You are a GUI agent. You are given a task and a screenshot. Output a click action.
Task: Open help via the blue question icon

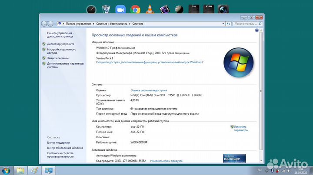(x=257, y=30)
